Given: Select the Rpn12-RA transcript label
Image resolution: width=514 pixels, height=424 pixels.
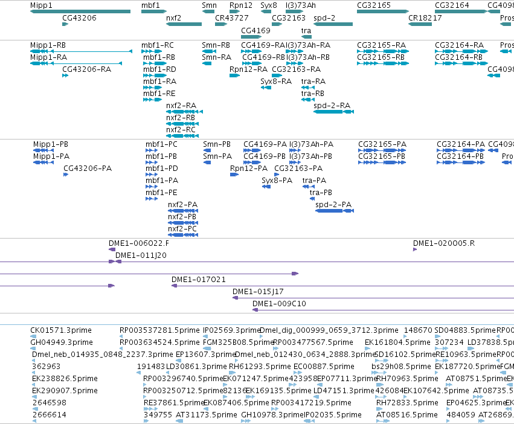Looking at the screenshot, I should click(x=248, y=69).
